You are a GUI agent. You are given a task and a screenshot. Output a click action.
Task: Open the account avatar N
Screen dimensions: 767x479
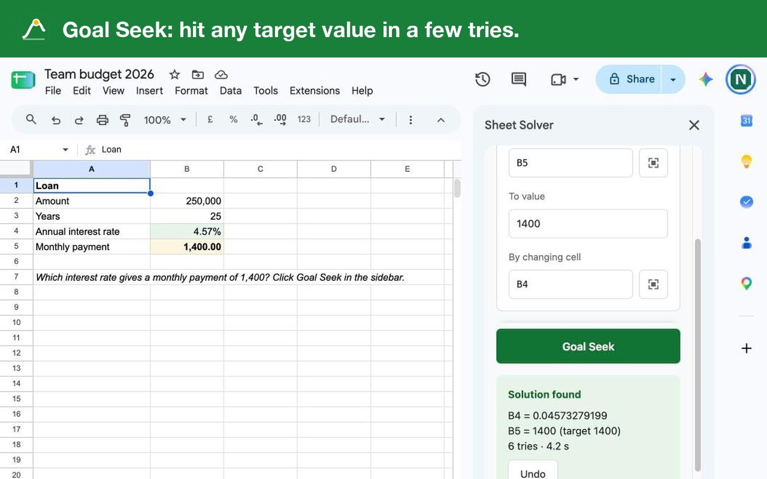pos(741,79)
